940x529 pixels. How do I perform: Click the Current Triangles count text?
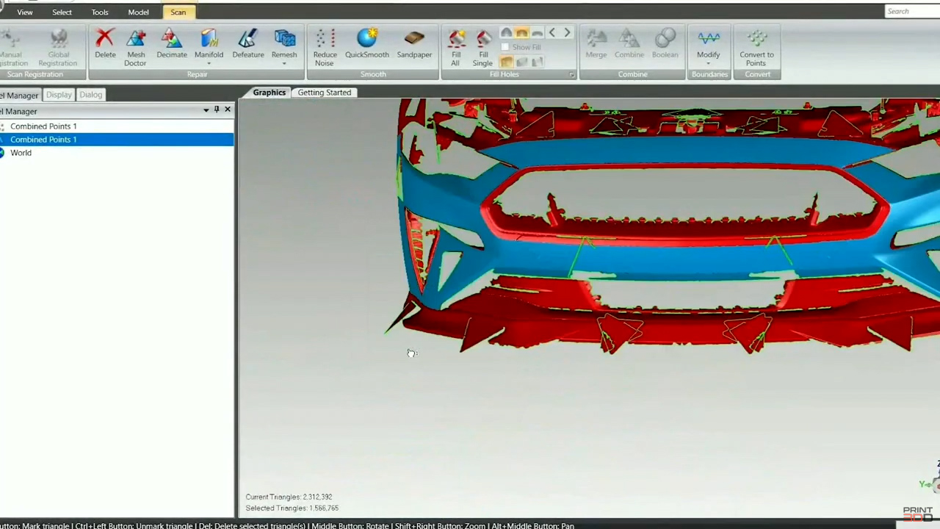[x=289, y=497]
